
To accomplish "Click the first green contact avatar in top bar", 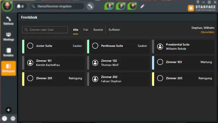I will [x=109, y=6].
